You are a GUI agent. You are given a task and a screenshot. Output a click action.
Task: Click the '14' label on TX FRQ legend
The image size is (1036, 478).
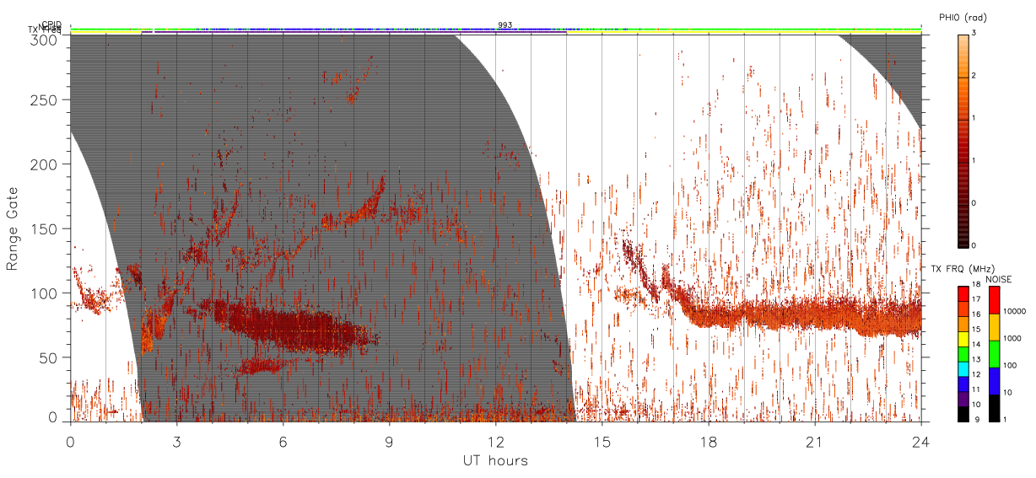(x=977, y=346)
